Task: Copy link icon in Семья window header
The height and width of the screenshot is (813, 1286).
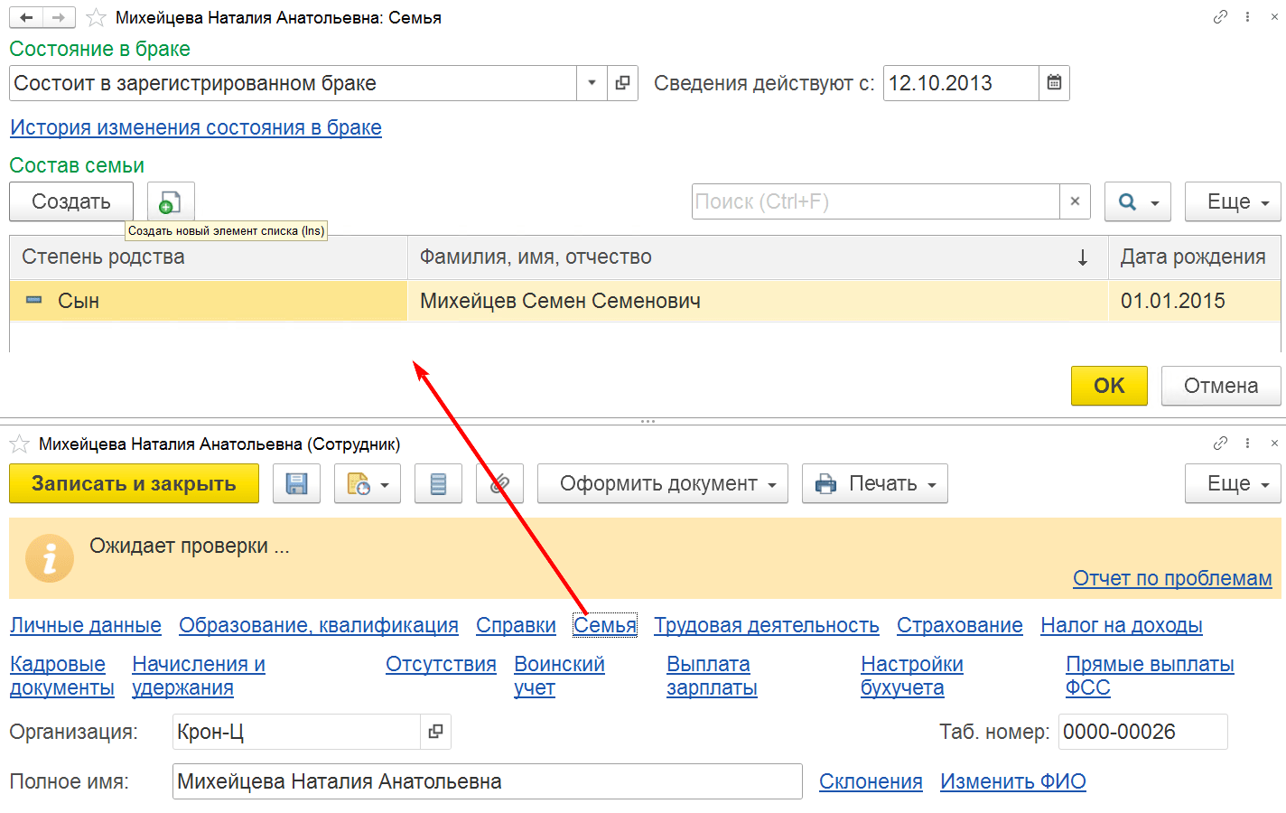Action: [1220, 16]
